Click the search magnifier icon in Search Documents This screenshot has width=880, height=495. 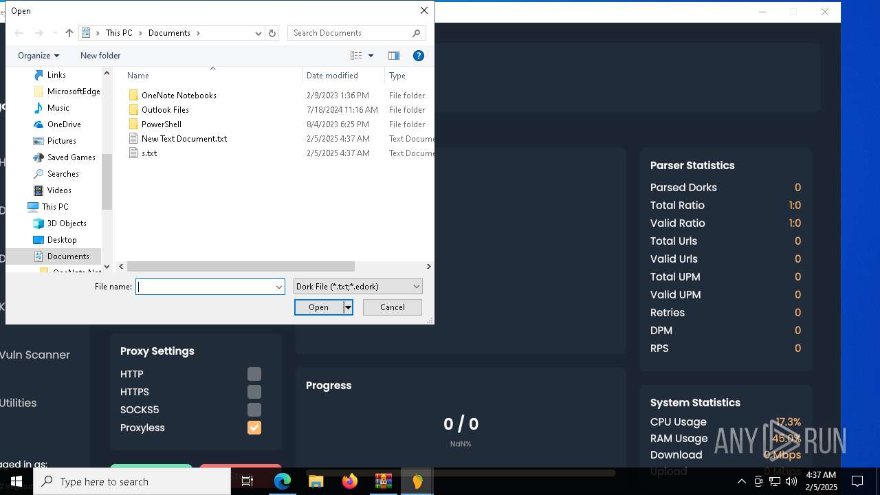pos(417,33)
